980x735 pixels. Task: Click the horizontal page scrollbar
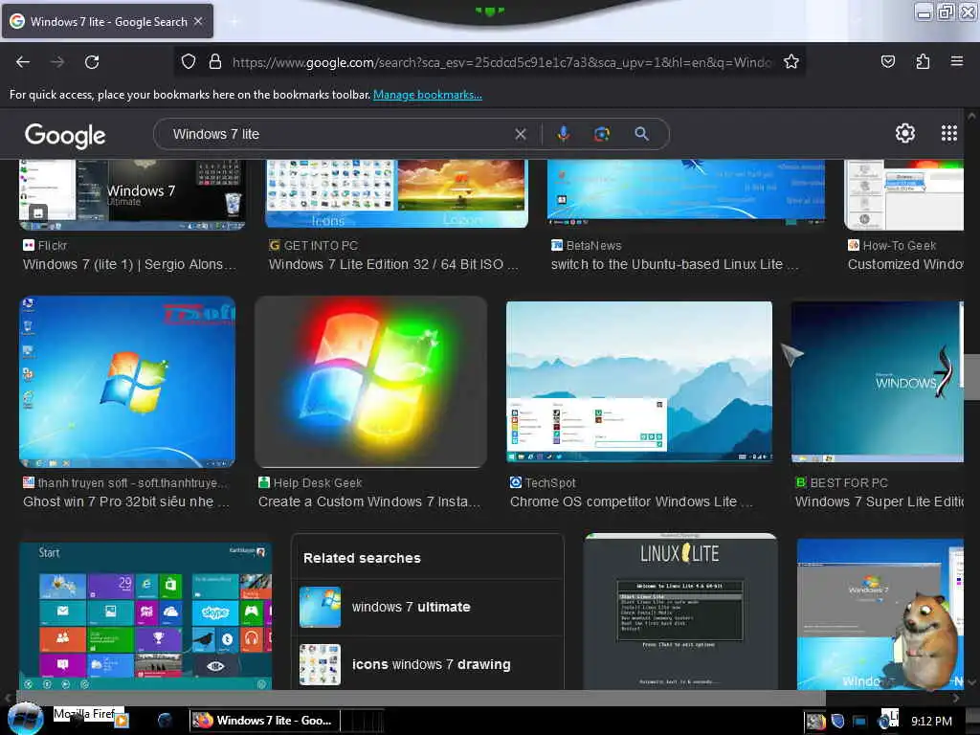[420, 698]
